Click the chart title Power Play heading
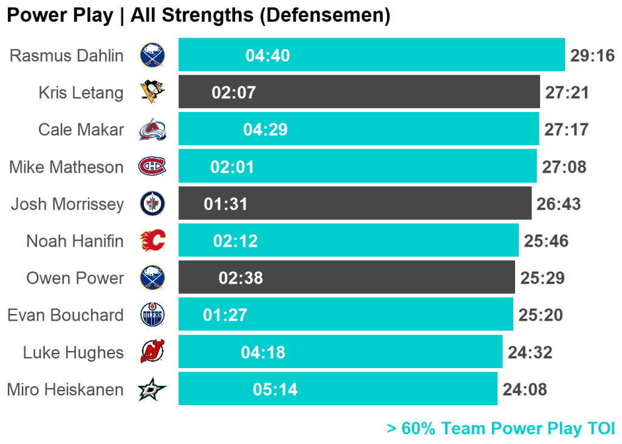622x444 pixels. pos(198,16)
